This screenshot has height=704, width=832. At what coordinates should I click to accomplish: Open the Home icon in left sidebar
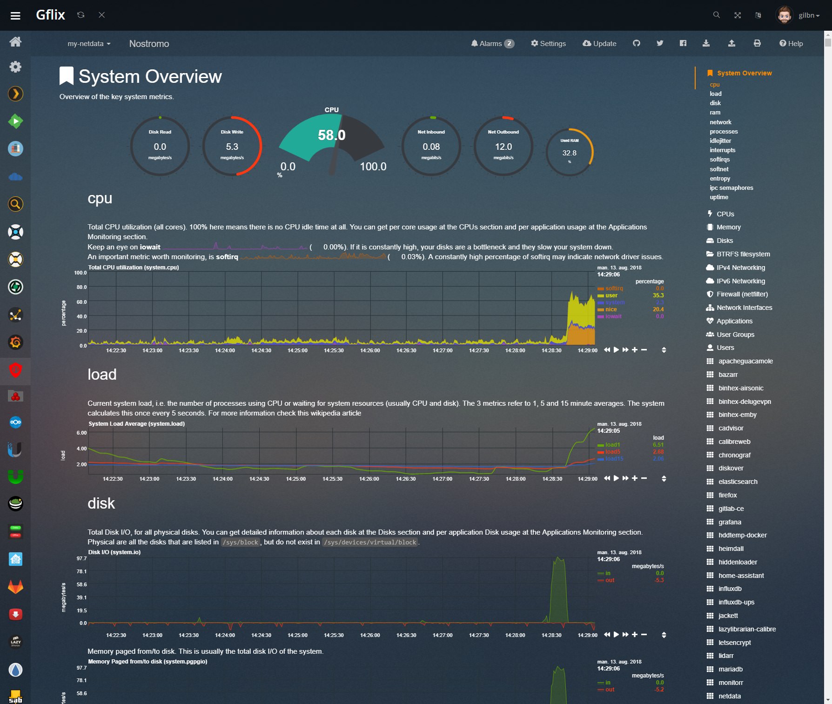[15, 42]
